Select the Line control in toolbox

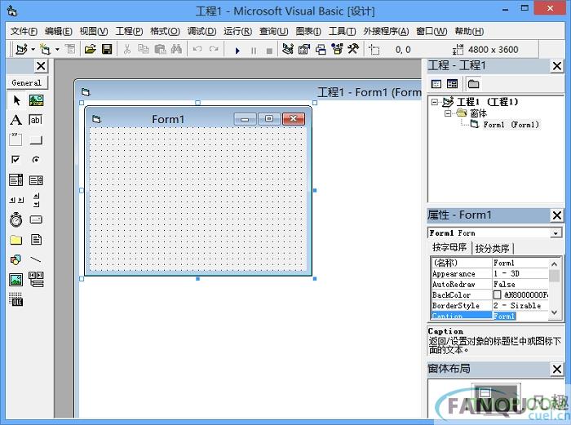pyautogui.click(x=36, y=259)
